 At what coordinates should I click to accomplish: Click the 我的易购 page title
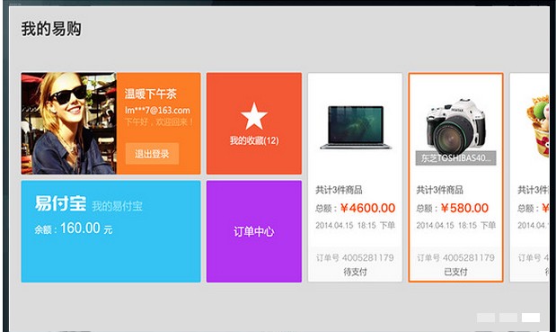(51, 29)
